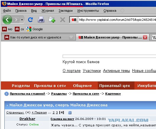This screenshot has width=156, height=129.
Task: Open the Справка menu
Action: point(110,11)
